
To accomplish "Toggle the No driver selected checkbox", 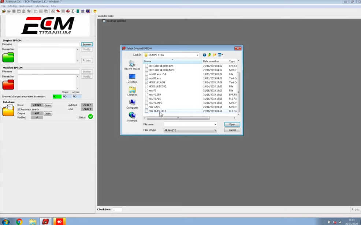I will [x=104, y=21].
